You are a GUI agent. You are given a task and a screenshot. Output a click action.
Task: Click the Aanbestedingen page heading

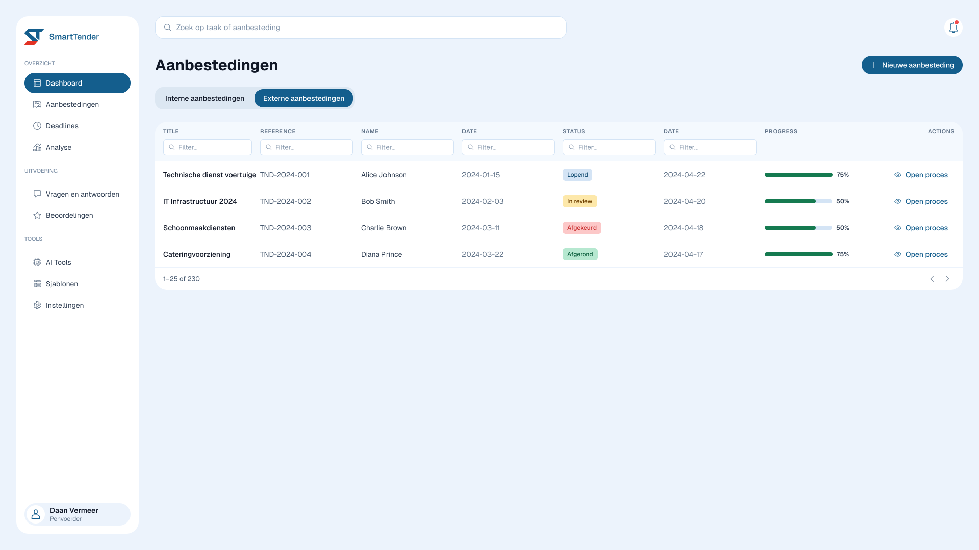click(x=216, y=65)
